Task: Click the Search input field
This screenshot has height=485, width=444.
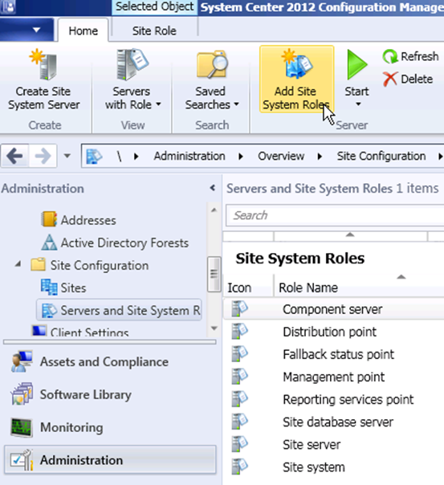Action: 335,215
